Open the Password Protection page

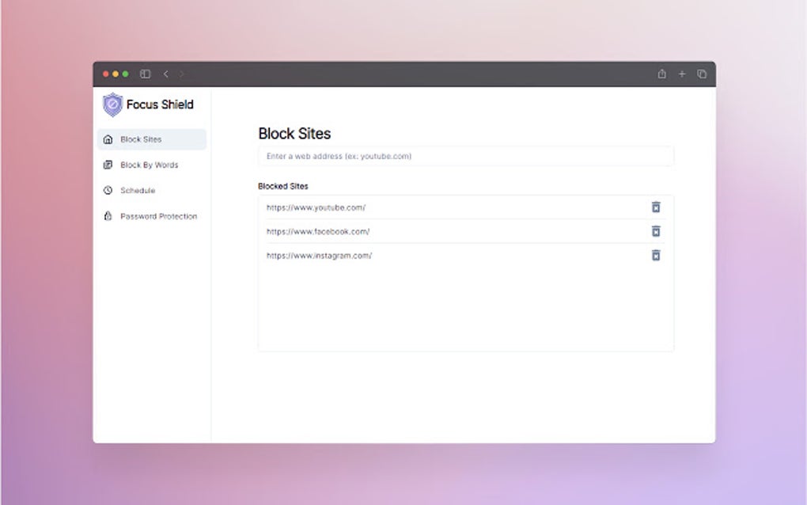[x=158, y=215]
